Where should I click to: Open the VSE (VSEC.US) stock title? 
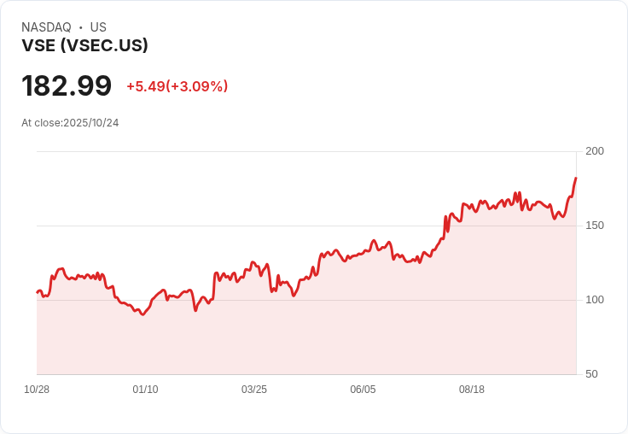[84, 45]
